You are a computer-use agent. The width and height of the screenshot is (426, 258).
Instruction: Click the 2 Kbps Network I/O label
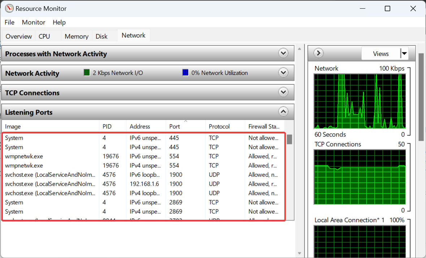(118, 73)
